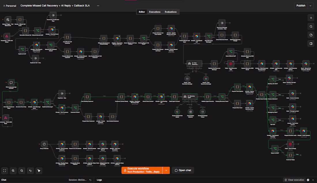Switch to the Evaluations tab

(x=171, y=12)
